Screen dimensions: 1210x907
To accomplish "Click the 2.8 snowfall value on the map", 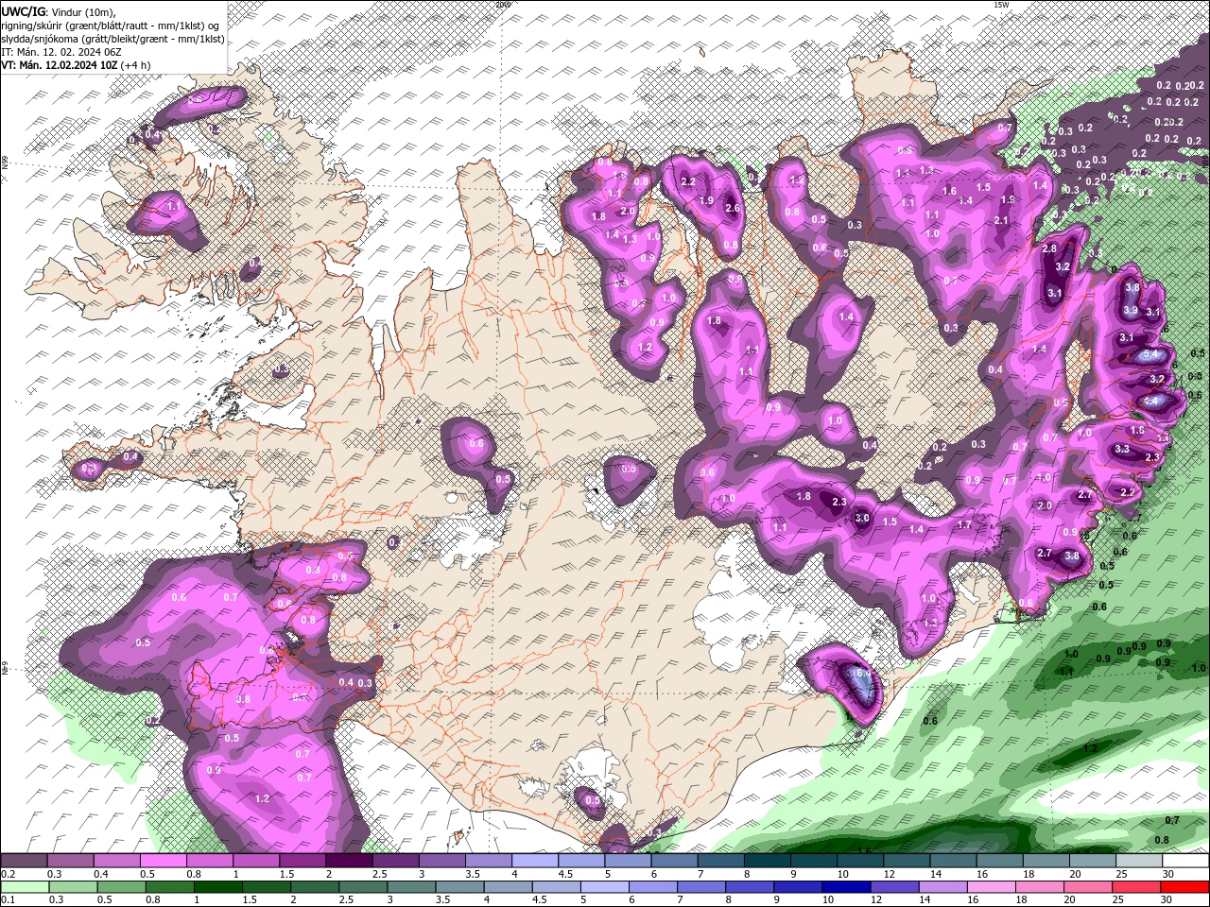I will coord(1049,248).
